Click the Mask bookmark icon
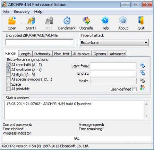 pos(142,81)
